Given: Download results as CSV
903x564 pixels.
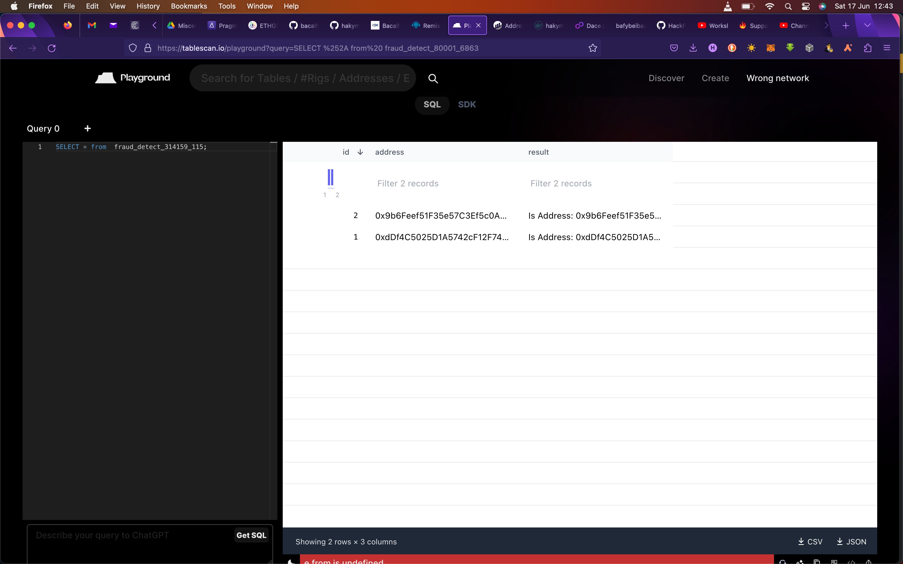Looking at the screenshot, I should coord(810,542).
